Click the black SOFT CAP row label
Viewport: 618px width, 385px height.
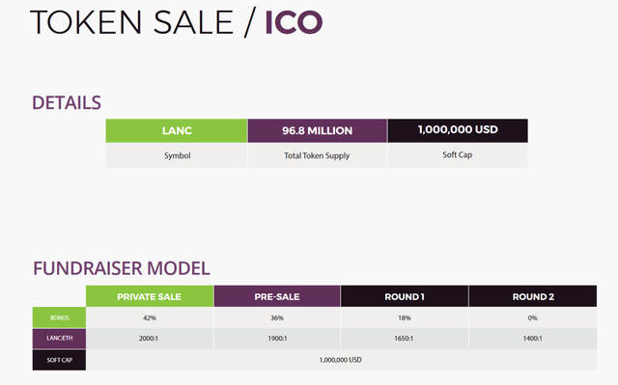pos(59,360)
